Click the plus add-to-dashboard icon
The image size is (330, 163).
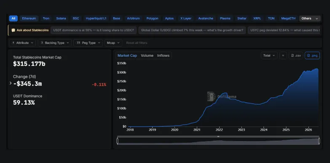point(283,55)
